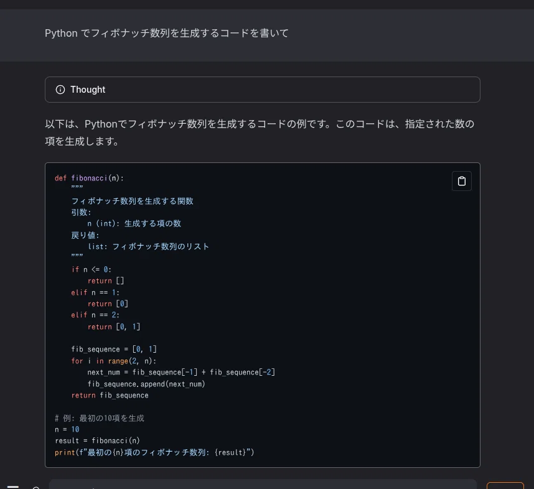Click the info icon beside Thought

(x=60, y=90)
